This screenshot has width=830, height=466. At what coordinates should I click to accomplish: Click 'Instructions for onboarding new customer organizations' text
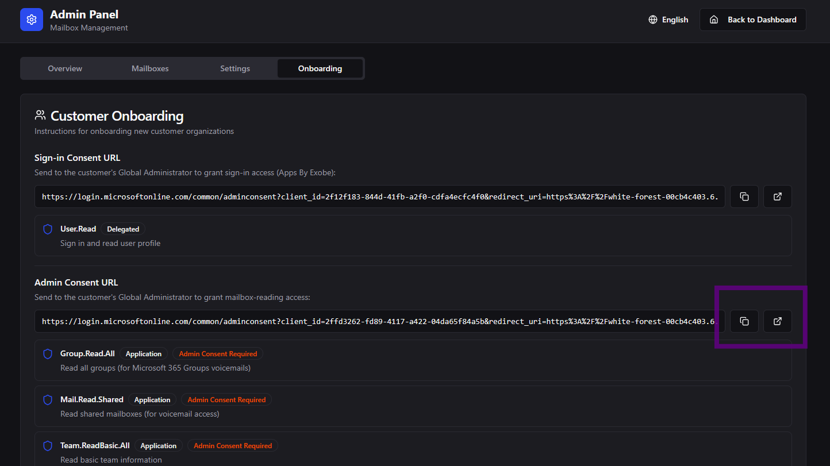pyautogui.click(x=134, y=131)
